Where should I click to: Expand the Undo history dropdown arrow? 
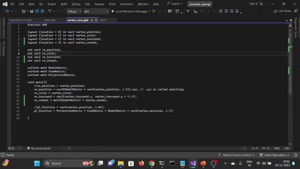(54, 11)
